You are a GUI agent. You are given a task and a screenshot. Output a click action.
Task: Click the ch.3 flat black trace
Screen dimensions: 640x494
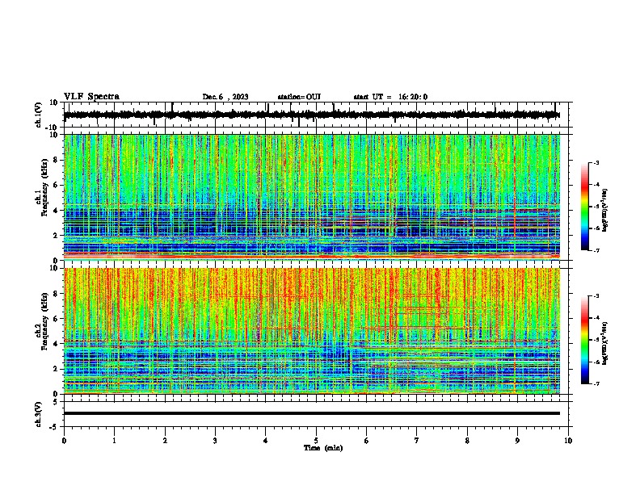(x=312, y=413)
